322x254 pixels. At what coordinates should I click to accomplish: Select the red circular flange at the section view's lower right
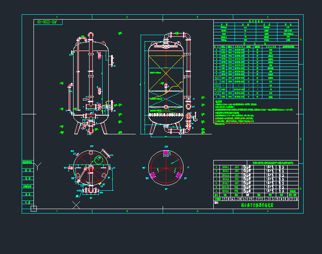click(188, 106)
